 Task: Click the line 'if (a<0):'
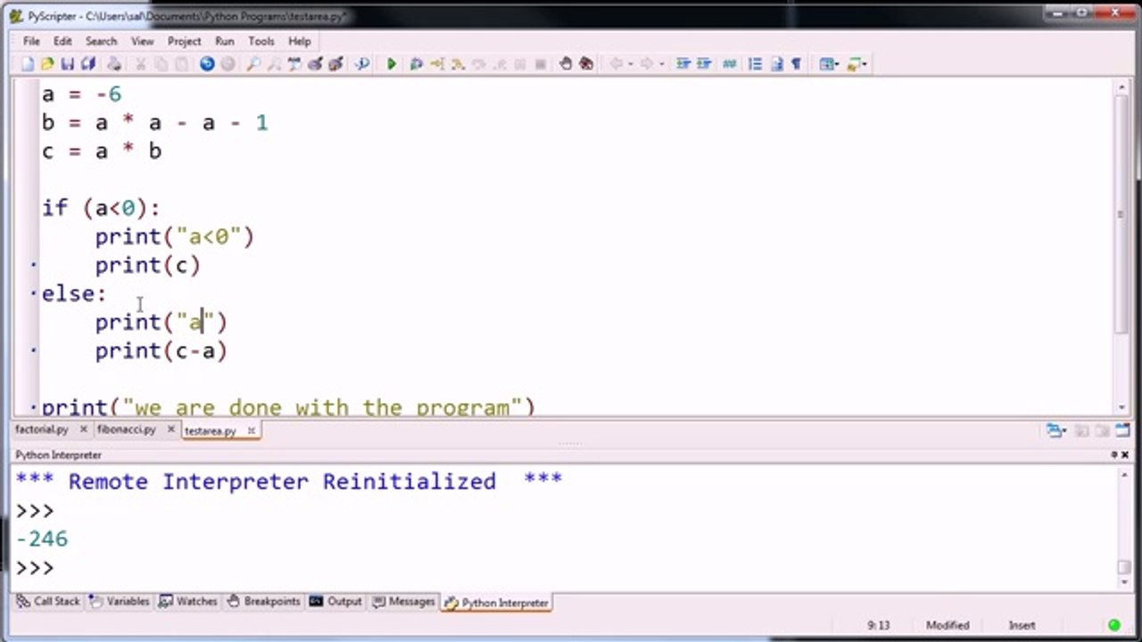(101, 208)
